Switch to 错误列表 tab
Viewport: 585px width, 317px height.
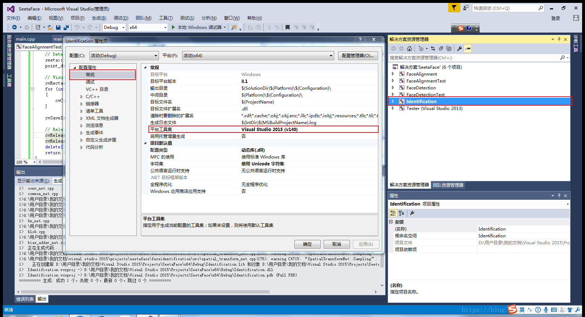25,299
